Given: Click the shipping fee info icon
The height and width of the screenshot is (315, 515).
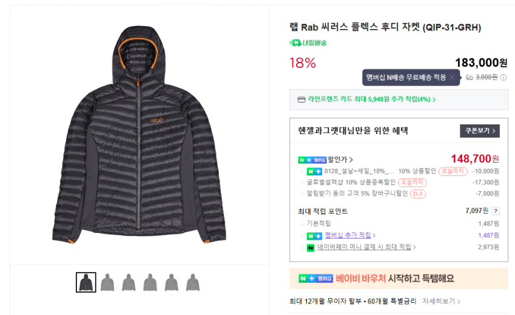Looking at the screenshot, I should tap(503, 78).
